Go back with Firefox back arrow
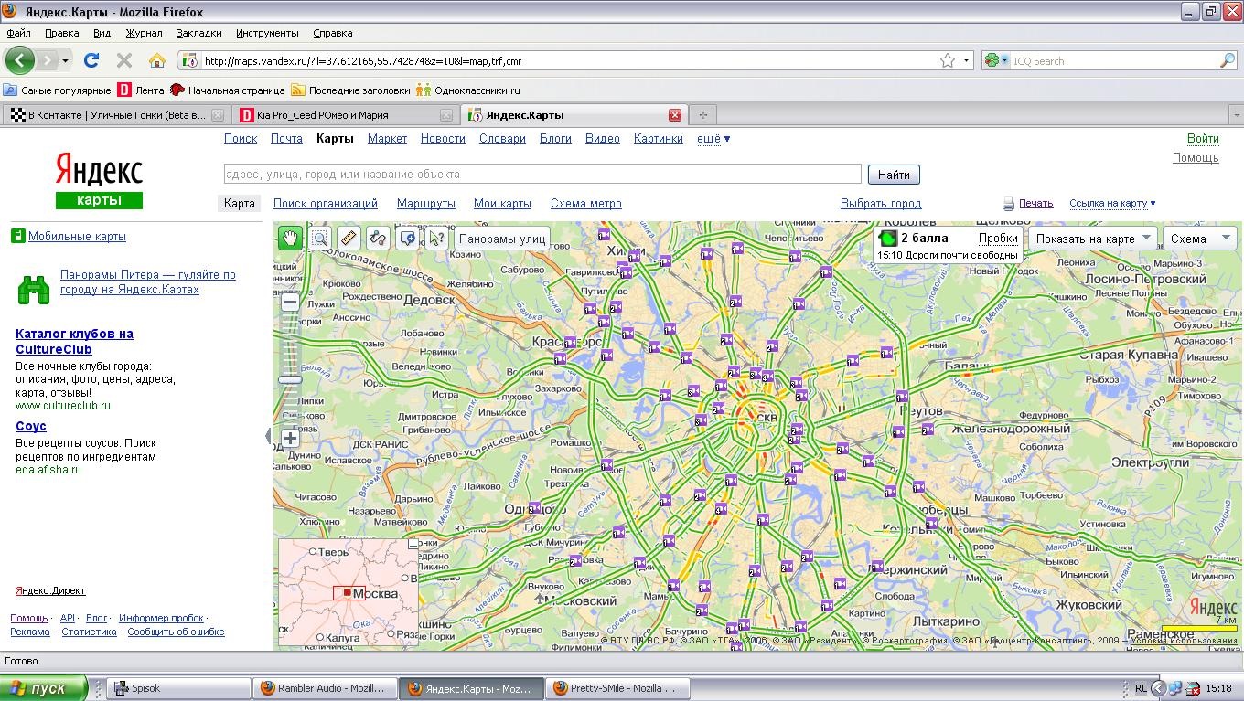This screenshot has width=1244, height=701. [20, 60]
